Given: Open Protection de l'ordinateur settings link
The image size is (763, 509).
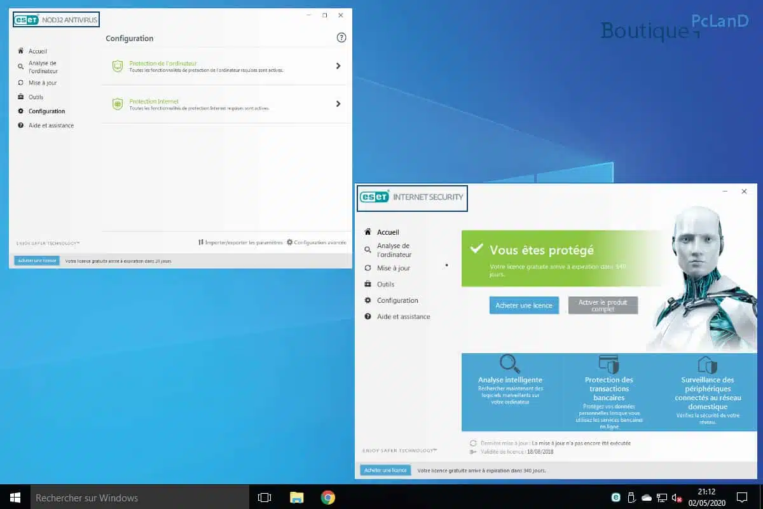Looking at the screenshot, I should 163,64.
